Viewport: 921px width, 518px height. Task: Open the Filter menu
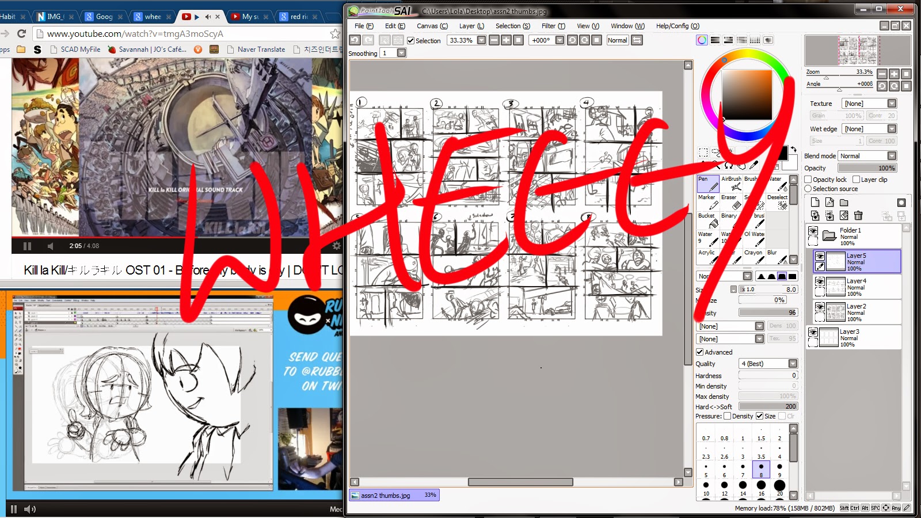[553, 26]
